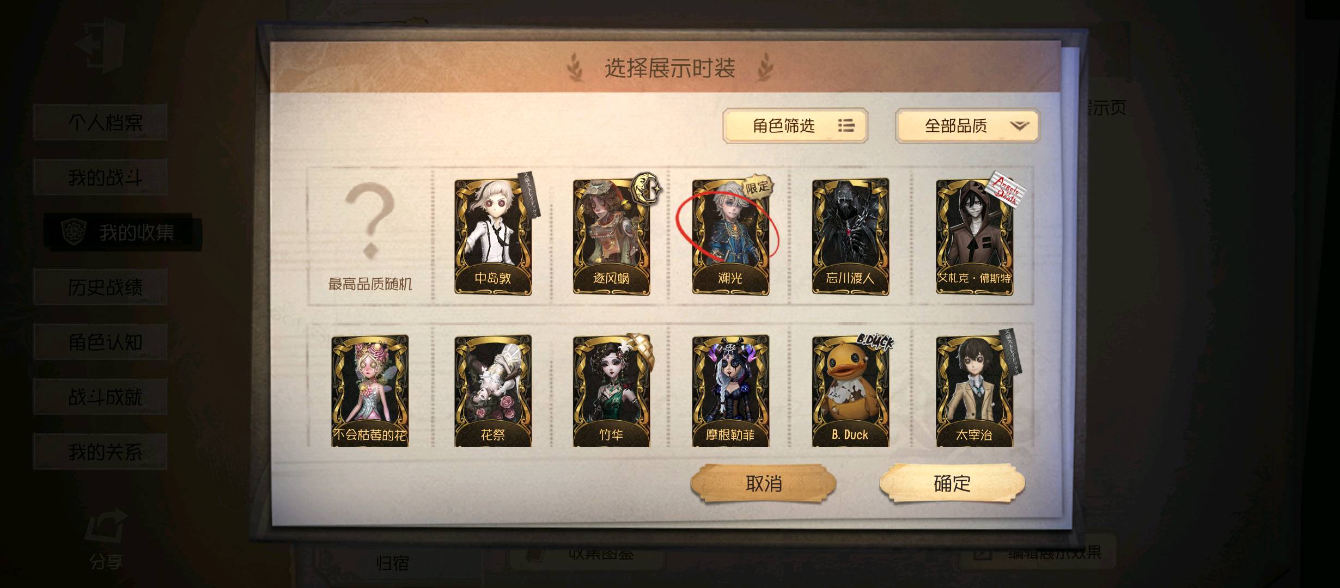
Task: Open the 我的收集 sidebar tab
Action: [123, 232]
